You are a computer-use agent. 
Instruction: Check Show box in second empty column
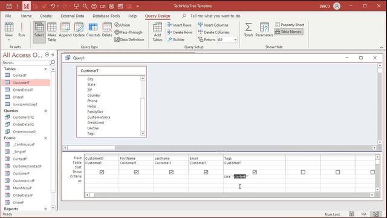click(x=338, y=172)
